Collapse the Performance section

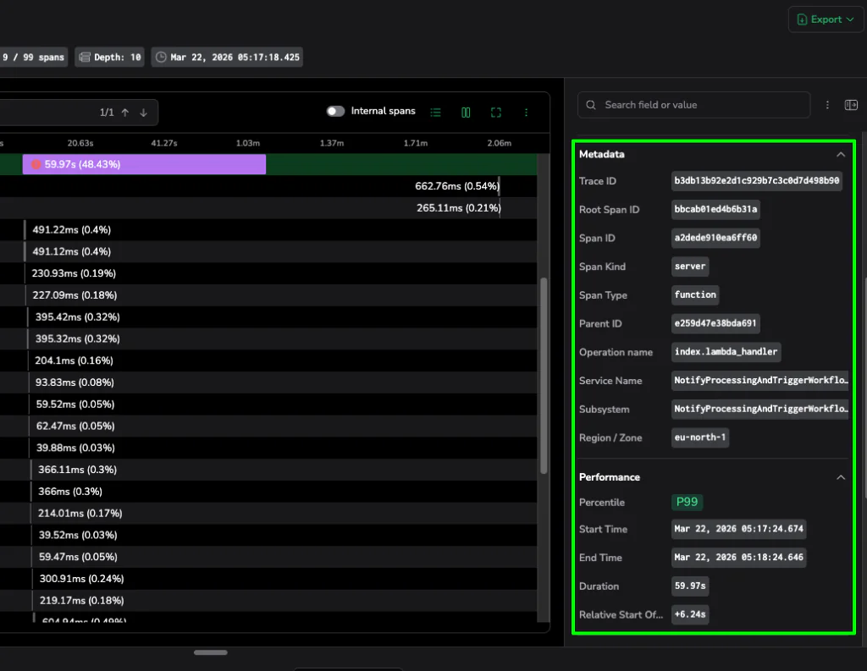[840, 477]
